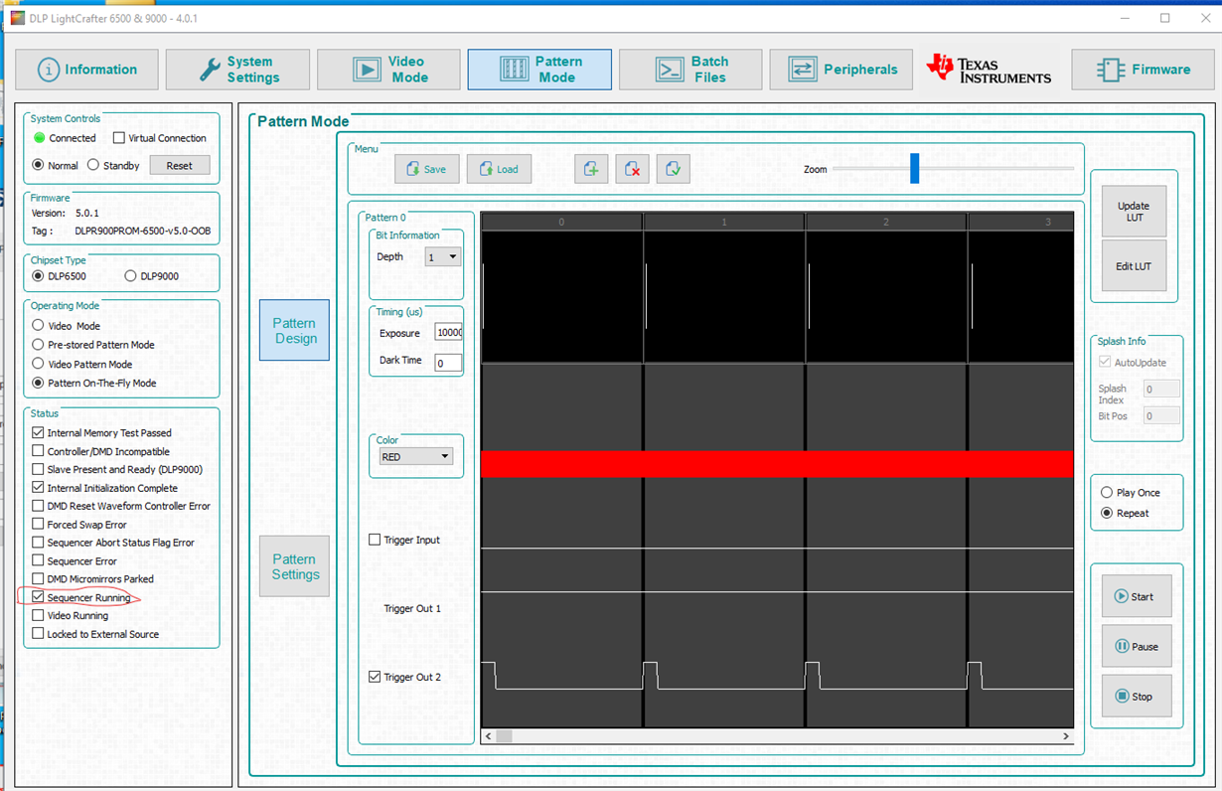Screen dimensions: 1222x791
Task: Click the Exposure time field
Action: coord(448,333)
